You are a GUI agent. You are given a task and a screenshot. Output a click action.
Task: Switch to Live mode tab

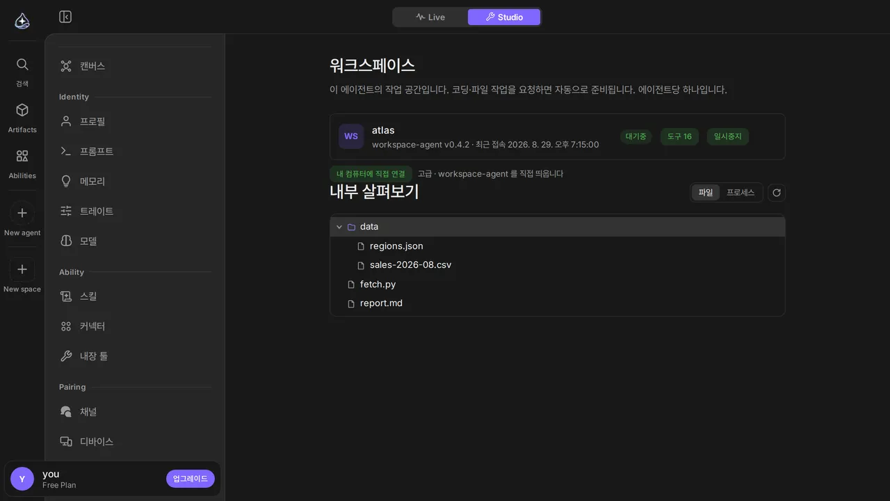430,17
